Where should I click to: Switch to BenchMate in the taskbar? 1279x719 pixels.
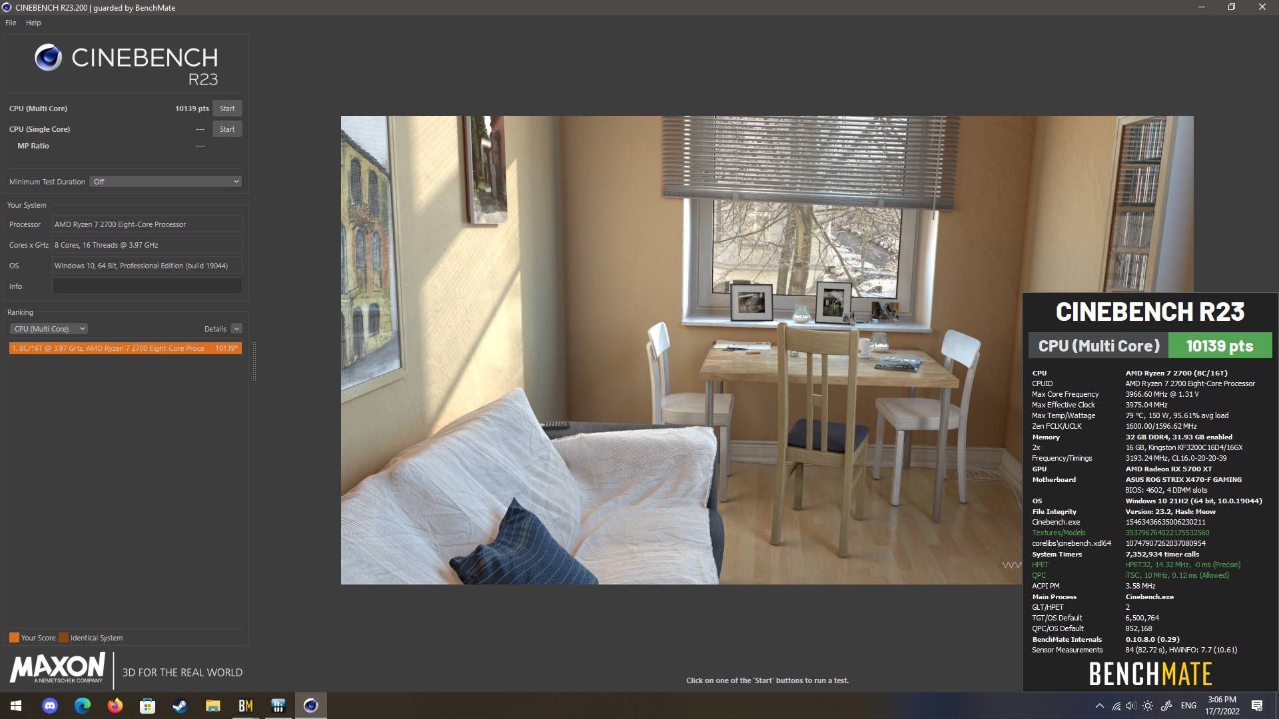click(x=245, y=706)
